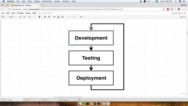Image resolution: width=188 pixels, height=106 pixels.
Task: Select the Deployment box
Action: pyautogui.click(x=91, y=78)
